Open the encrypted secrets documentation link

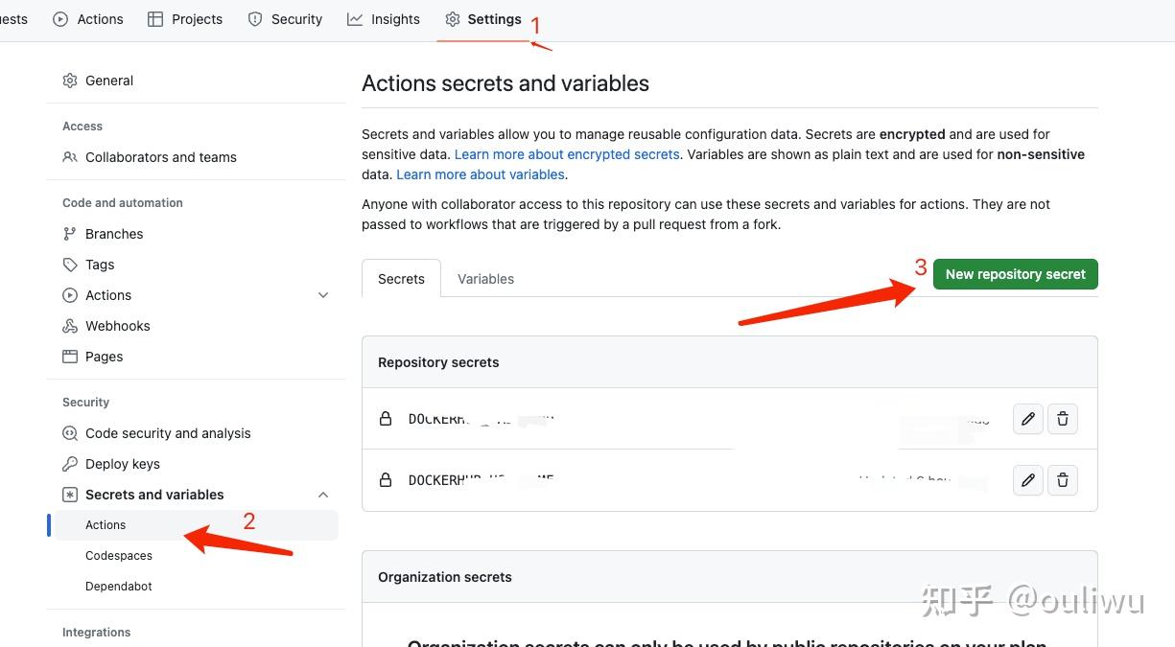(567, 154)
